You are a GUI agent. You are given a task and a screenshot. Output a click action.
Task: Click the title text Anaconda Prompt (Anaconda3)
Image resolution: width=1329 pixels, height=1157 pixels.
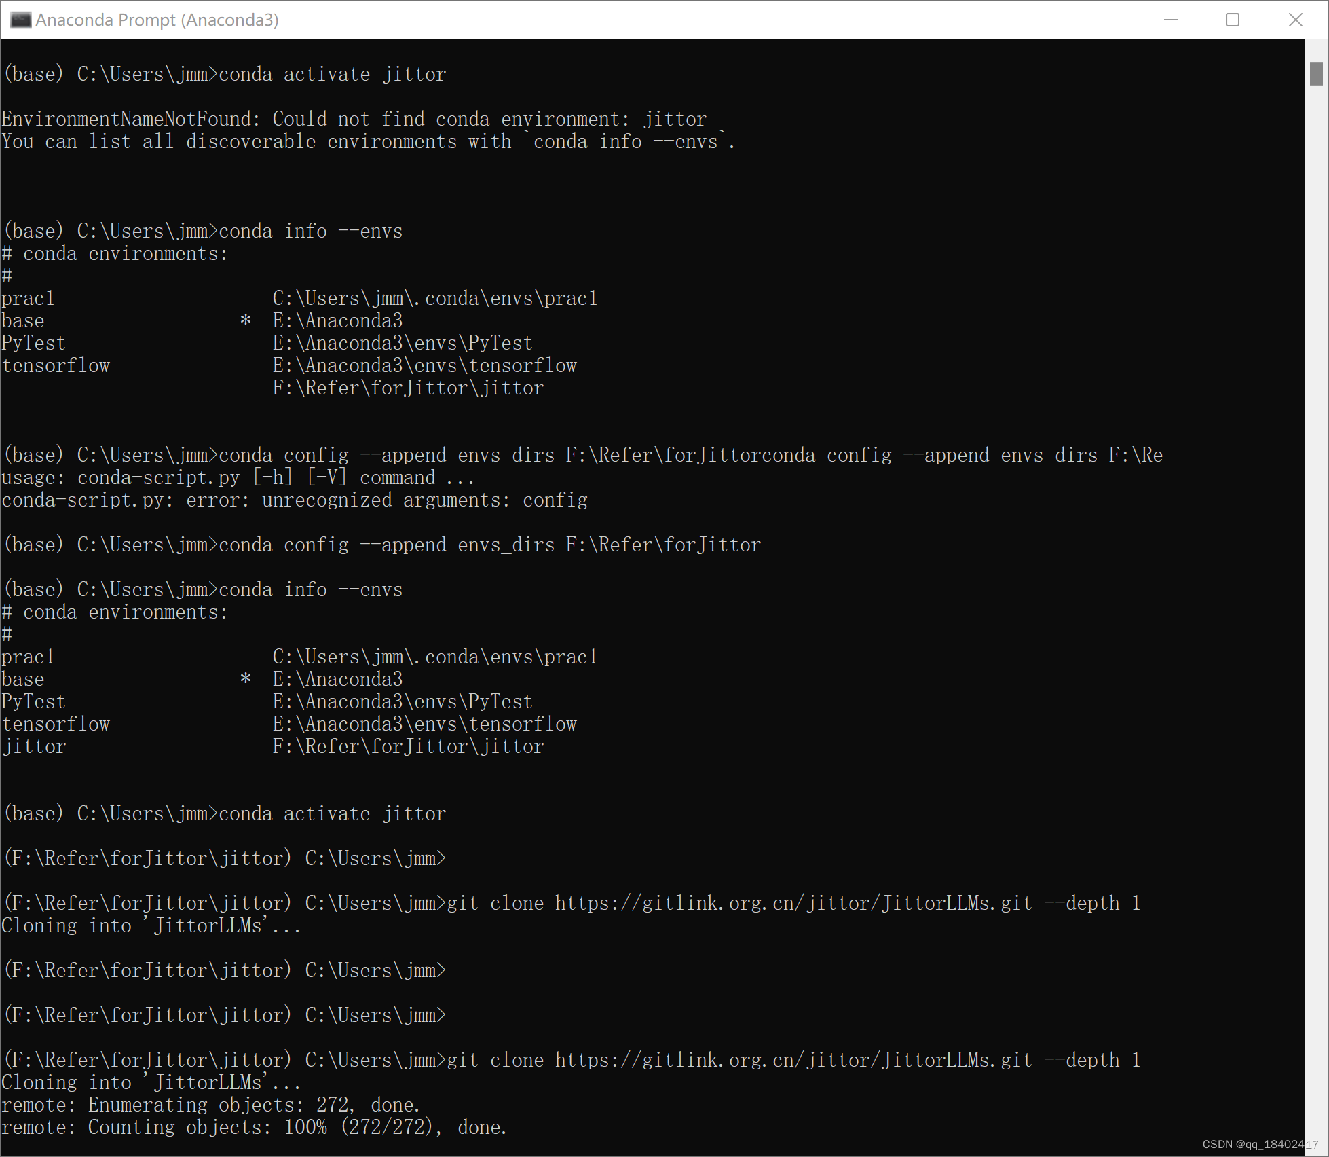click(x=157, y=20)
